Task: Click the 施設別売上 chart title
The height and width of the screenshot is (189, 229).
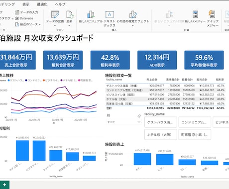Action: point(114,144)
